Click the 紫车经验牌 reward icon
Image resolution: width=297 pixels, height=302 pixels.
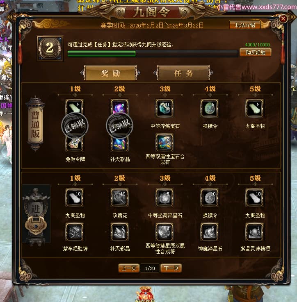coord(75,232)
